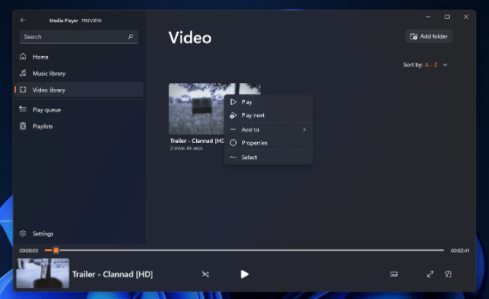The image size is (489, 299).
Task: Choose Play from the context menu
Action: pyautogui.click(x=268, y=102)
